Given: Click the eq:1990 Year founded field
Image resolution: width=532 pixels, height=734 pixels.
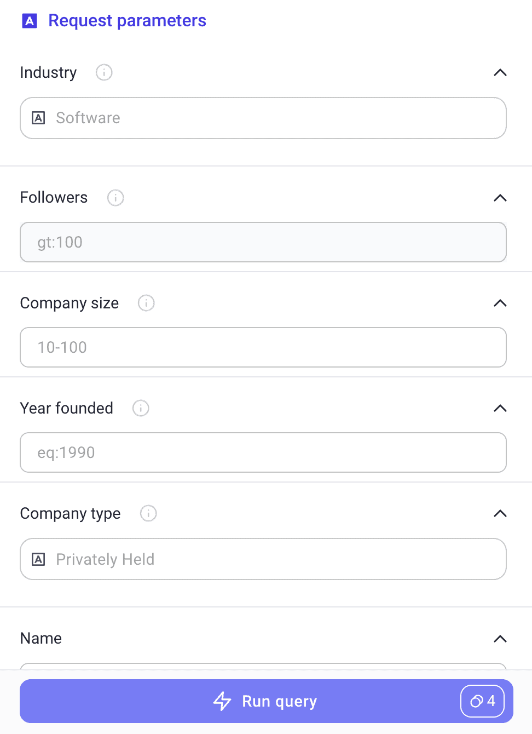Looking at the screenshot, I should pos(263,452).
